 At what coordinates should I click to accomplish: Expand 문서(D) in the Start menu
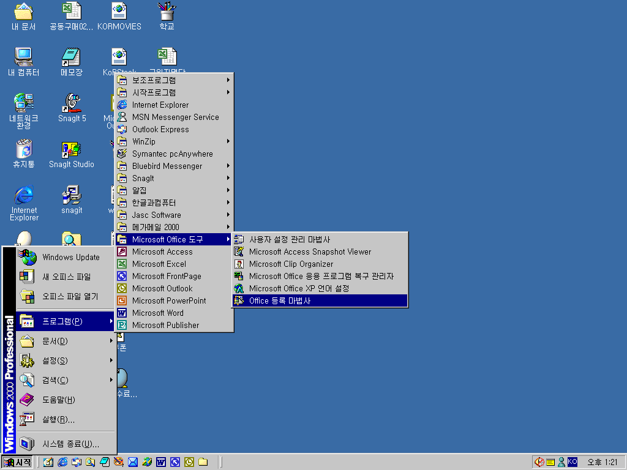66,341
